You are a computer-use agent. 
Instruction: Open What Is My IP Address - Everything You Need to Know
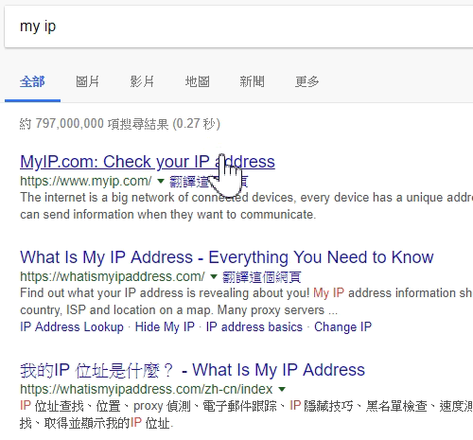point(227,257)
